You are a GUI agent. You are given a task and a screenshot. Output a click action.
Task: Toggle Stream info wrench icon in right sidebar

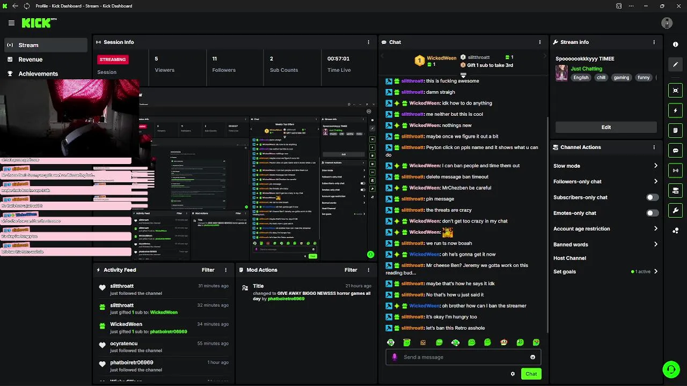point(676,210)
